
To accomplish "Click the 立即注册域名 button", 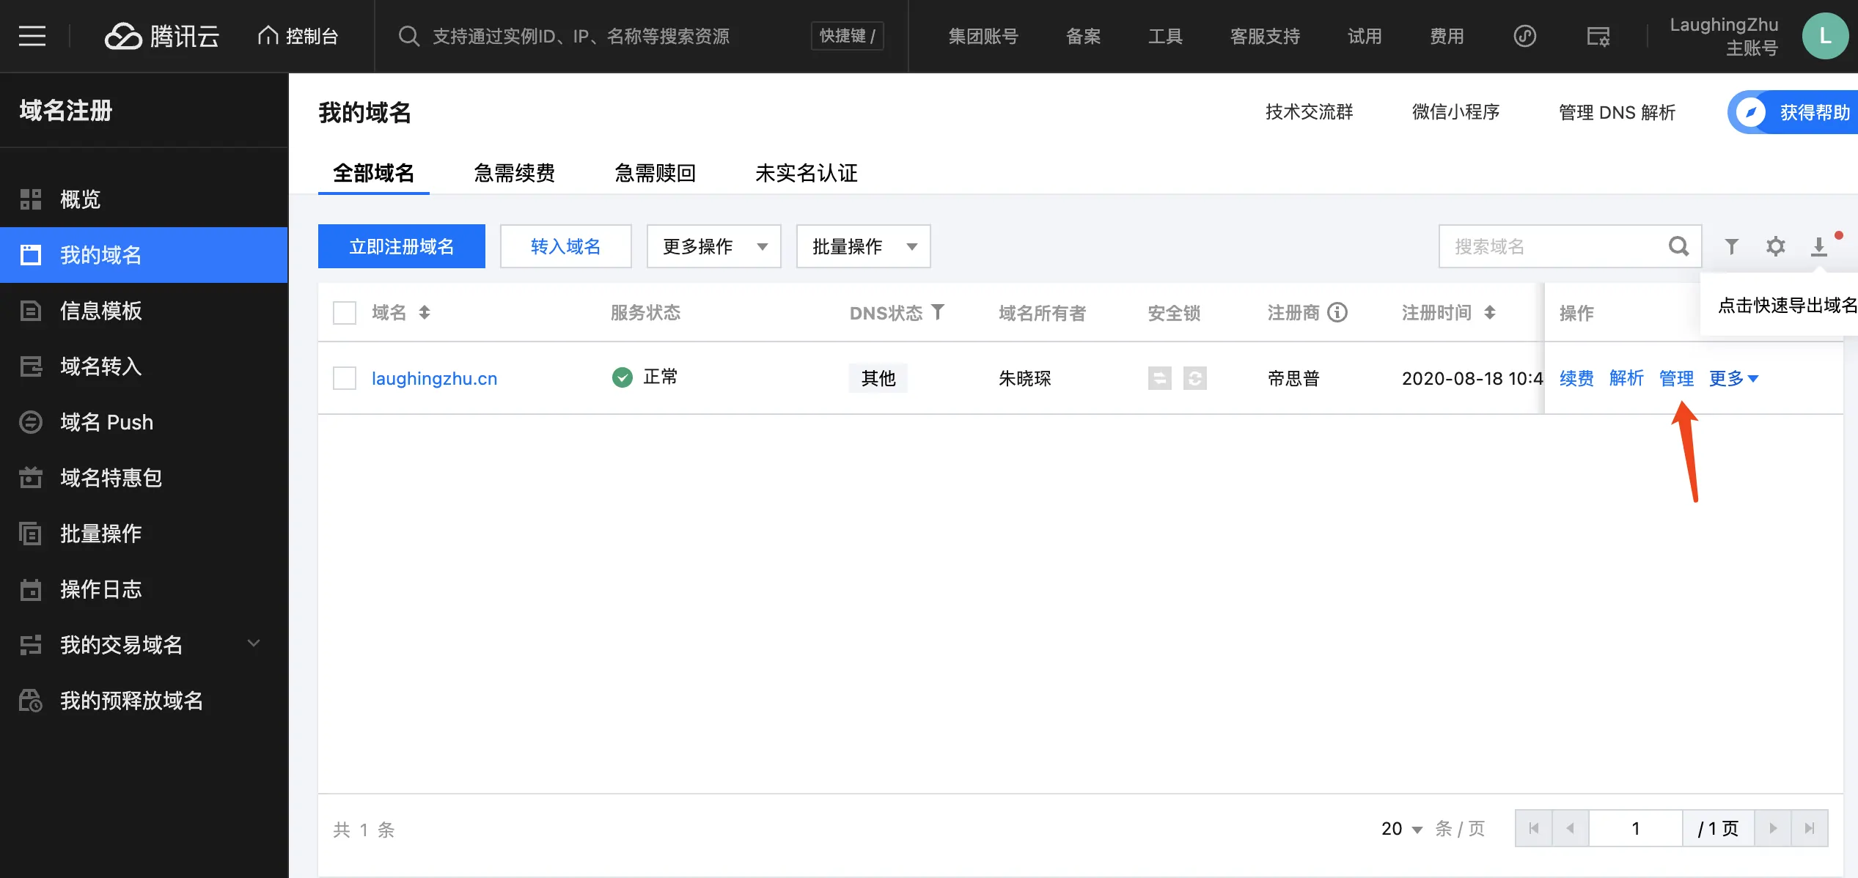I will [401, 246].
